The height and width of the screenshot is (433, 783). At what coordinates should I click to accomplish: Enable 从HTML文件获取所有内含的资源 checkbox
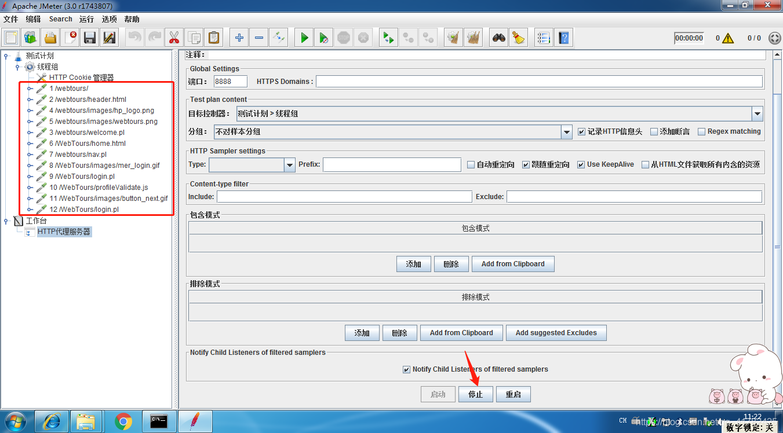click(x=645, y=165)
